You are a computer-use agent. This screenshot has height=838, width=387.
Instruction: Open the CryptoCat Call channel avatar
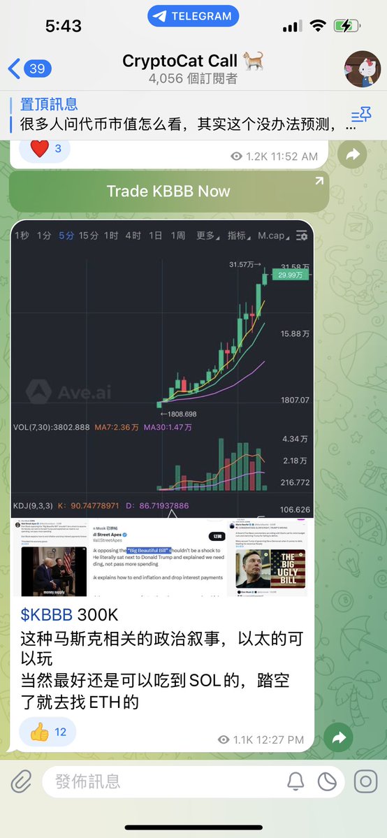pos(363,69)
